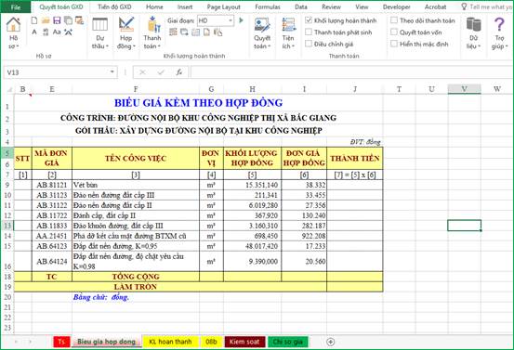This screenshot has width=514, height=350.
Task: Open the Name Box dropdown arrow
Action: click(x=112, y=71)
